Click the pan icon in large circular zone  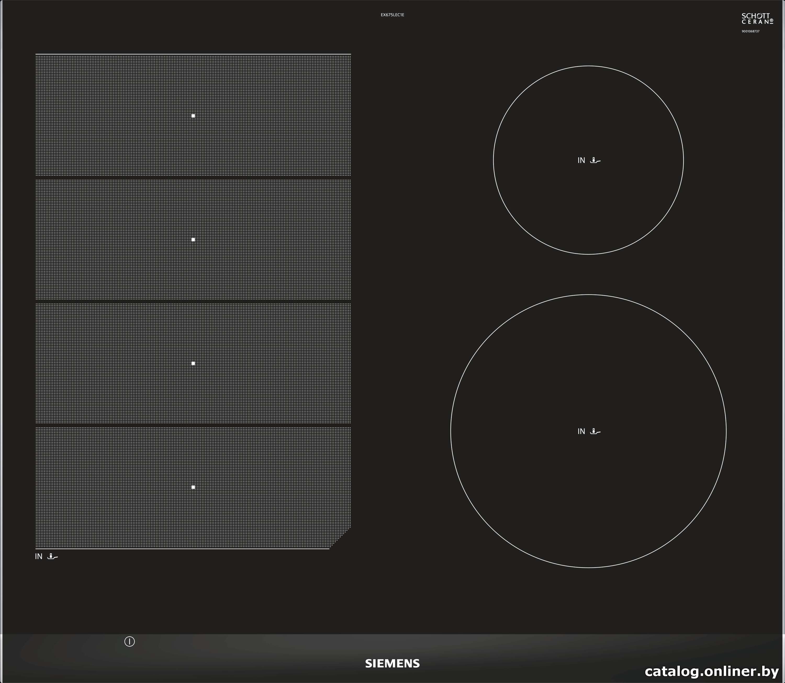coord(595,431)
